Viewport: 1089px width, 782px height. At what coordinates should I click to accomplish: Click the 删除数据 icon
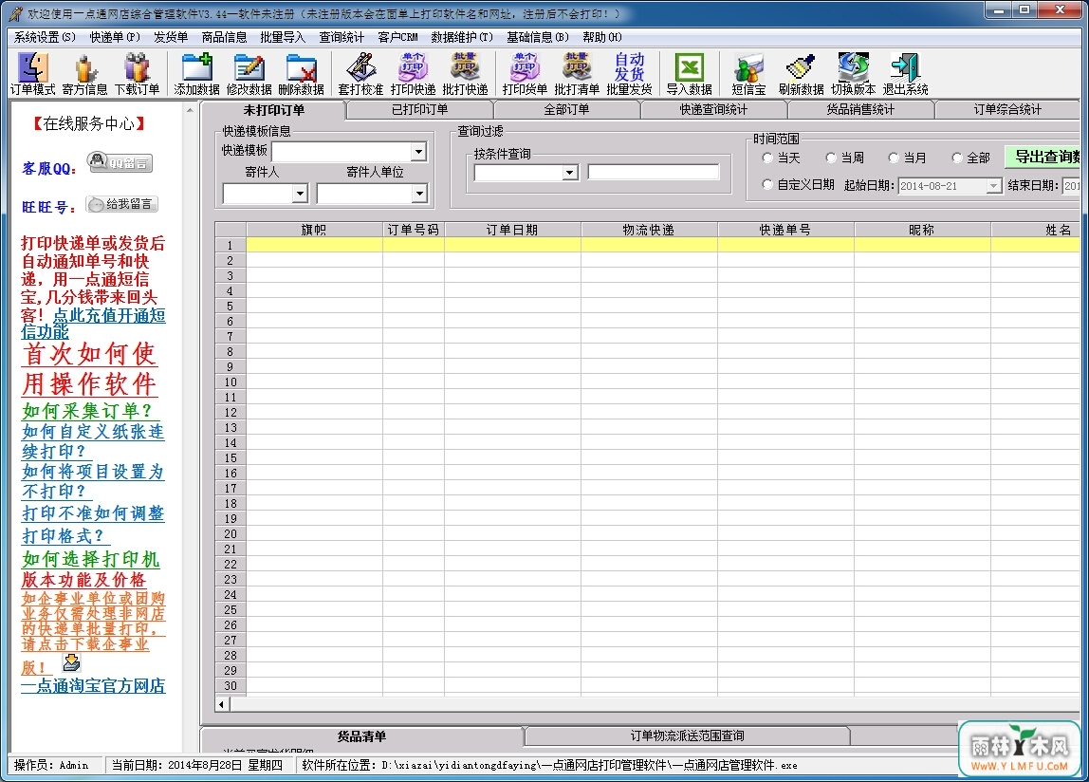pos(301,74)
